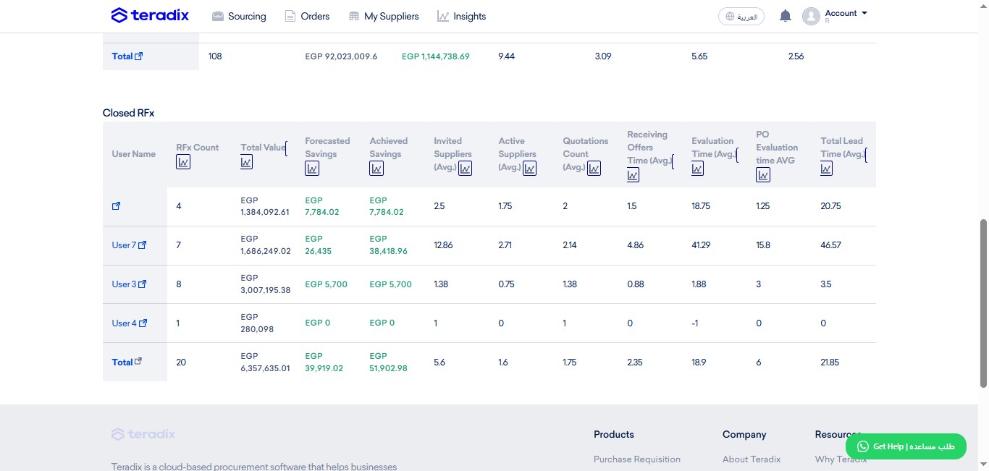Open chart for Evaluation Time column
Screen dimensions: 989x471
pyautogui.click(x=697, y=168)
